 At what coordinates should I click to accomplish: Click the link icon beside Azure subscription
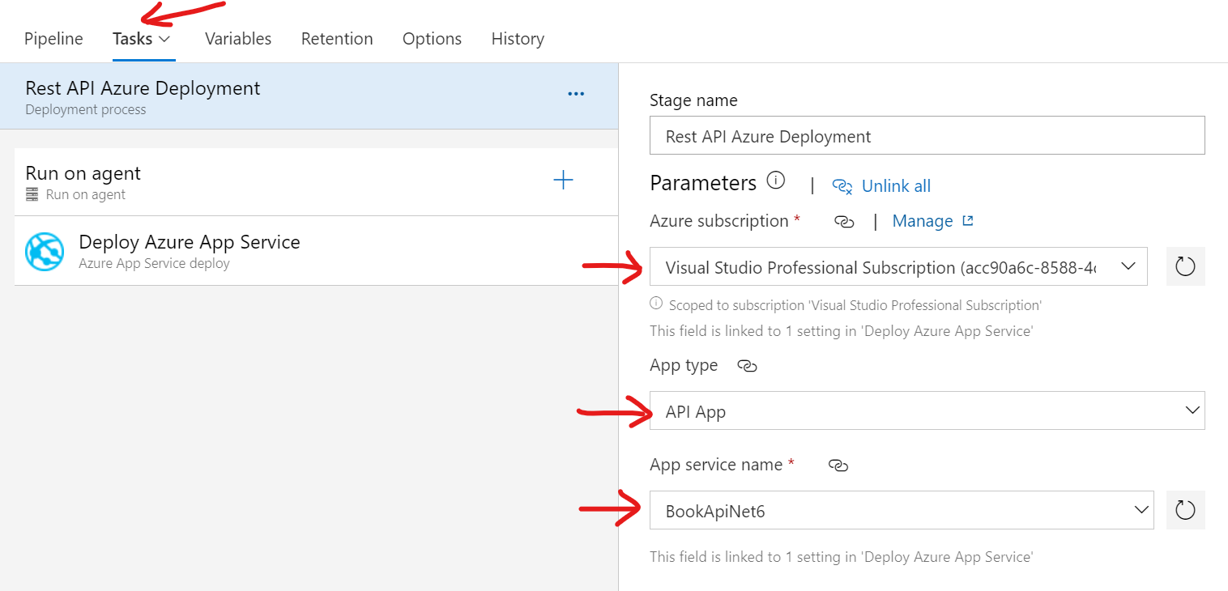(845, 221)
